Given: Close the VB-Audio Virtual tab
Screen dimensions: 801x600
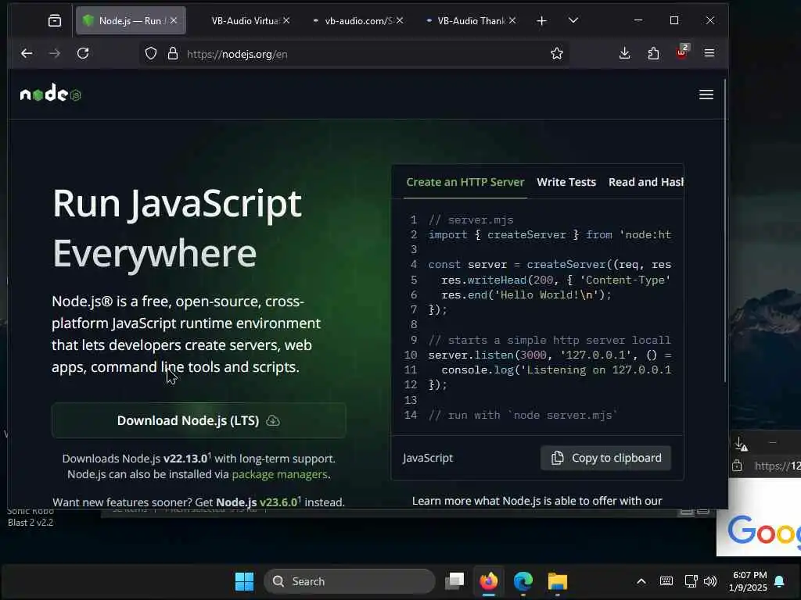Looking at the screenshot, I should coord(286,20).
